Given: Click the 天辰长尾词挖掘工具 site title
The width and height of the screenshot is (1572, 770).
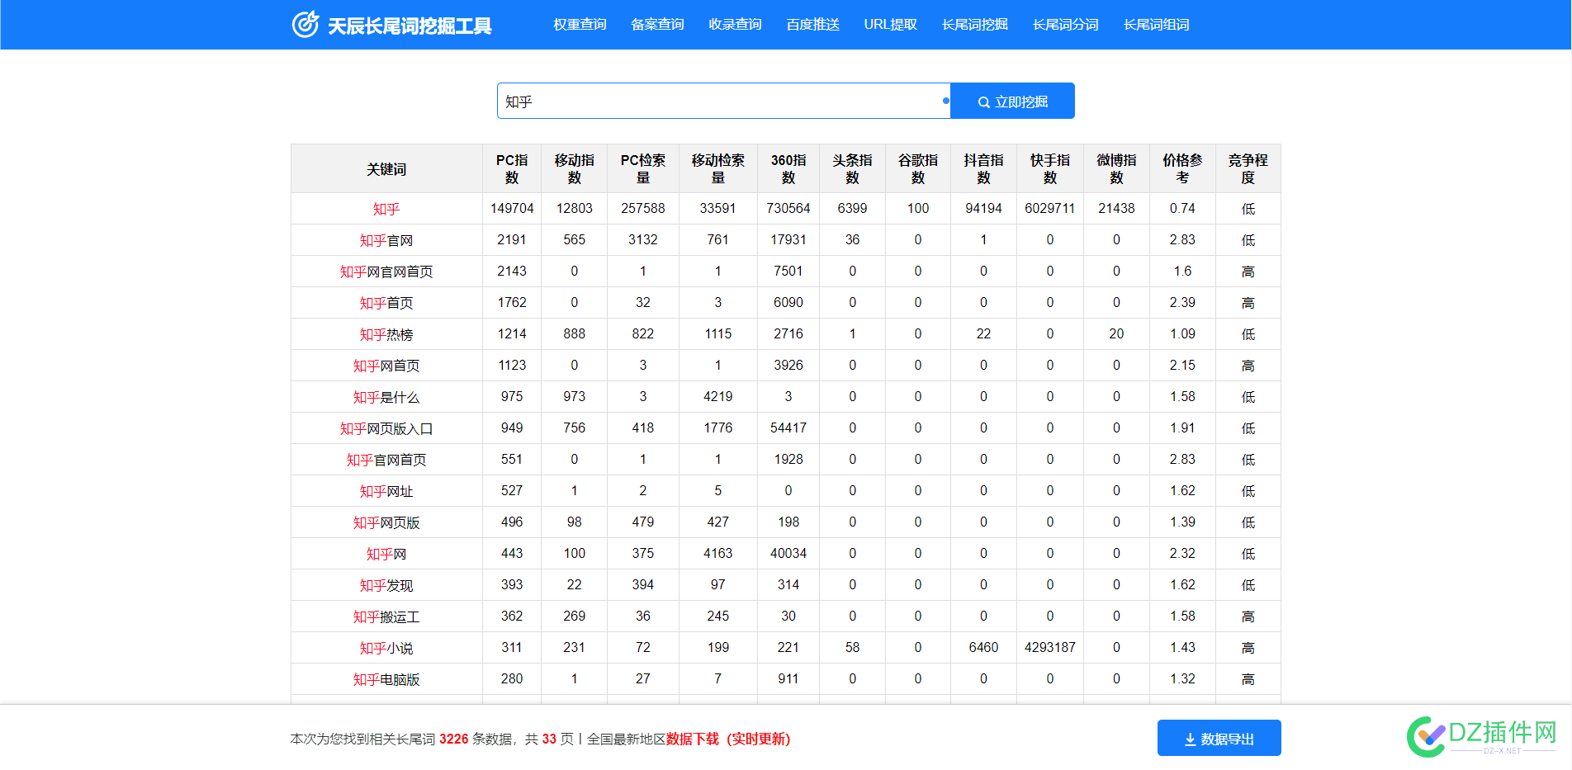Looking at the screenshot, I should [410, 26].
